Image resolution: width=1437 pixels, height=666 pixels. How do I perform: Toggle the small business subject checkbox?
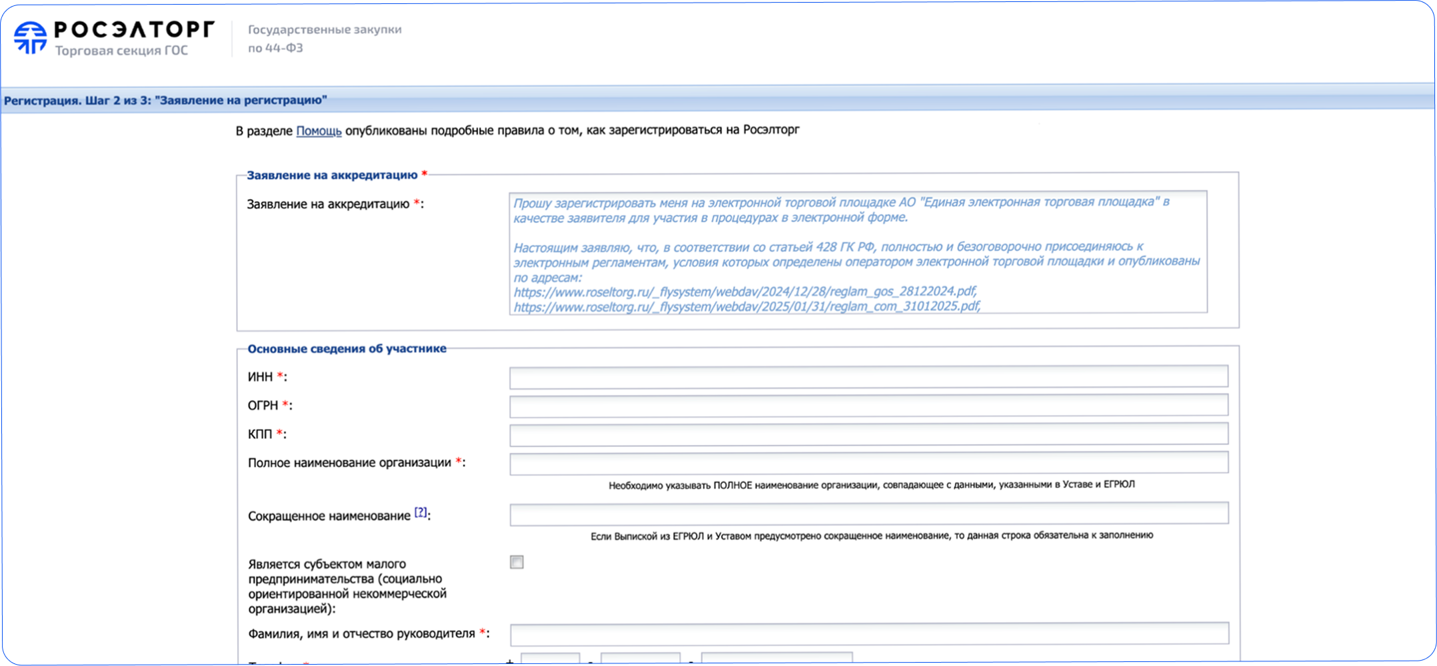[517, 562]
